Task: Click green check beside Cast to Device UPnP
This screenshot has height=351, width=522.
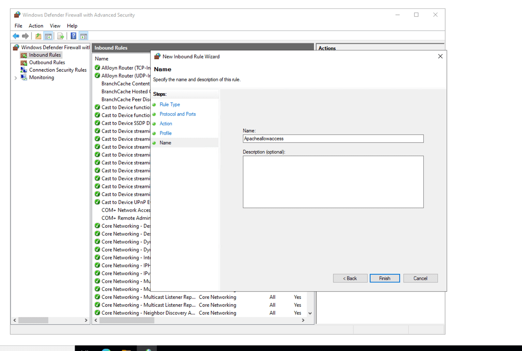Action: pos(97,202)
